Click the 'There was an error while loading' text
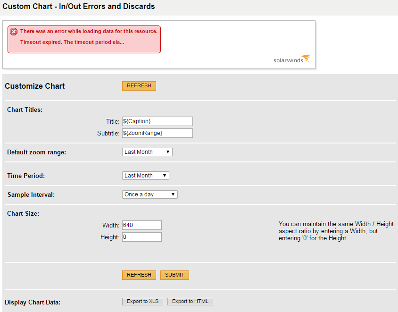 [89, 31]
